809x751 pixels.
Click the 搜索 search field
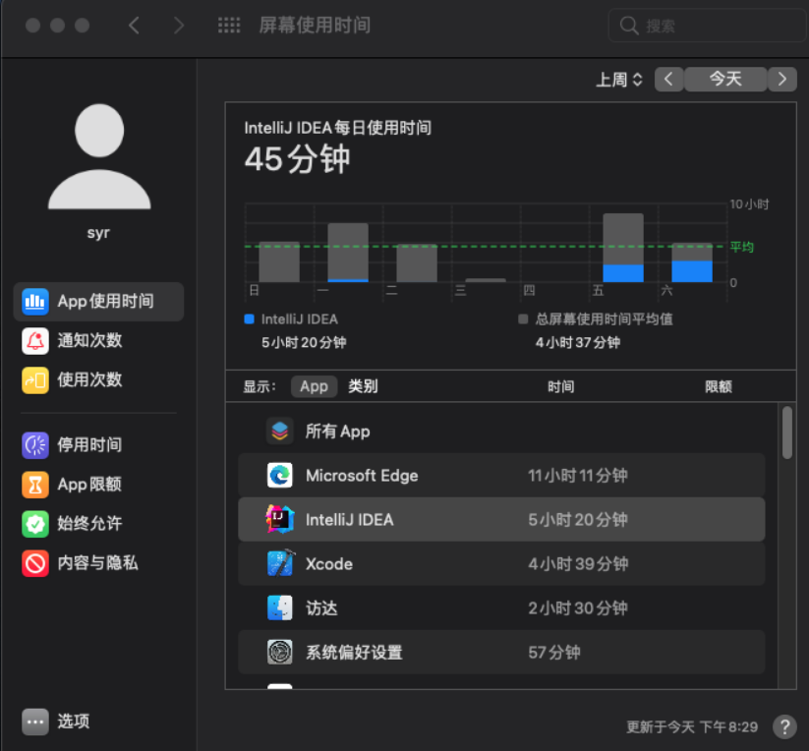708,25
